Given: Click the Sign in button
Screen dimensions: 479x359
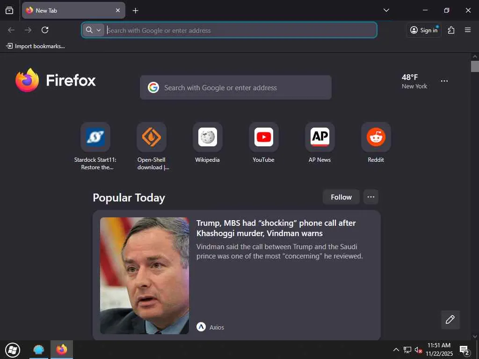Looking at the screenshot, I should coord(424,30).
